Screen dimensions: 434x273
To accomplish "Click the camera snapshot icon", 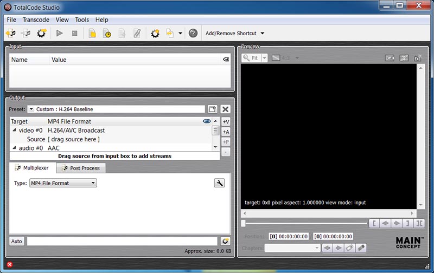I will point(417,58).
